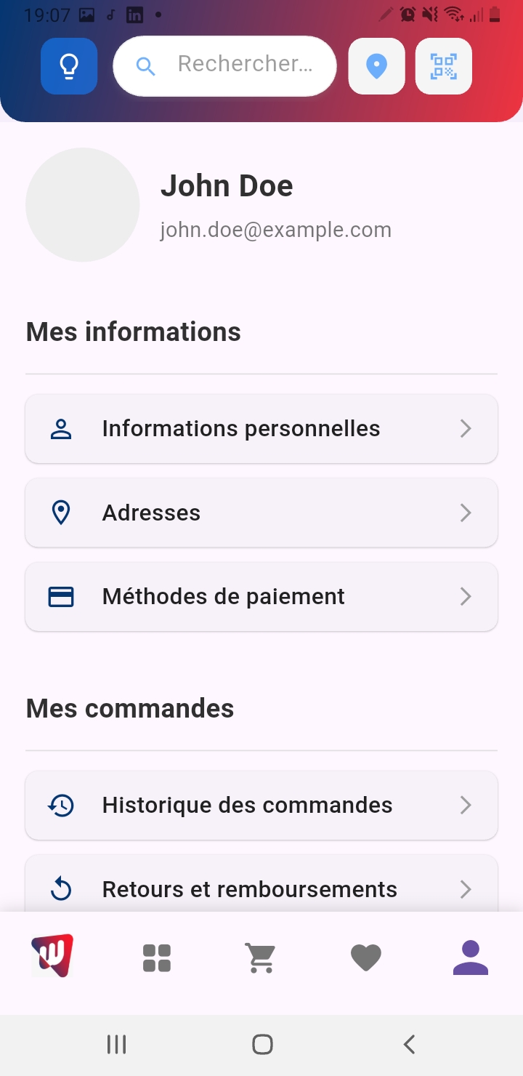The width and height of the screenshot is (523, 1076).
Task: Tap the magnifying glass search icon
Action: [x=146, y=66]
